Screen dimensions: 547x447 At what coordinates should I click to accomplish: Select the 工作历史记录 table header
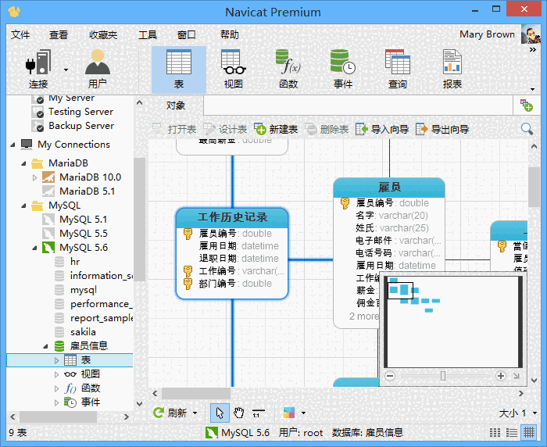[x=232, y=217]
